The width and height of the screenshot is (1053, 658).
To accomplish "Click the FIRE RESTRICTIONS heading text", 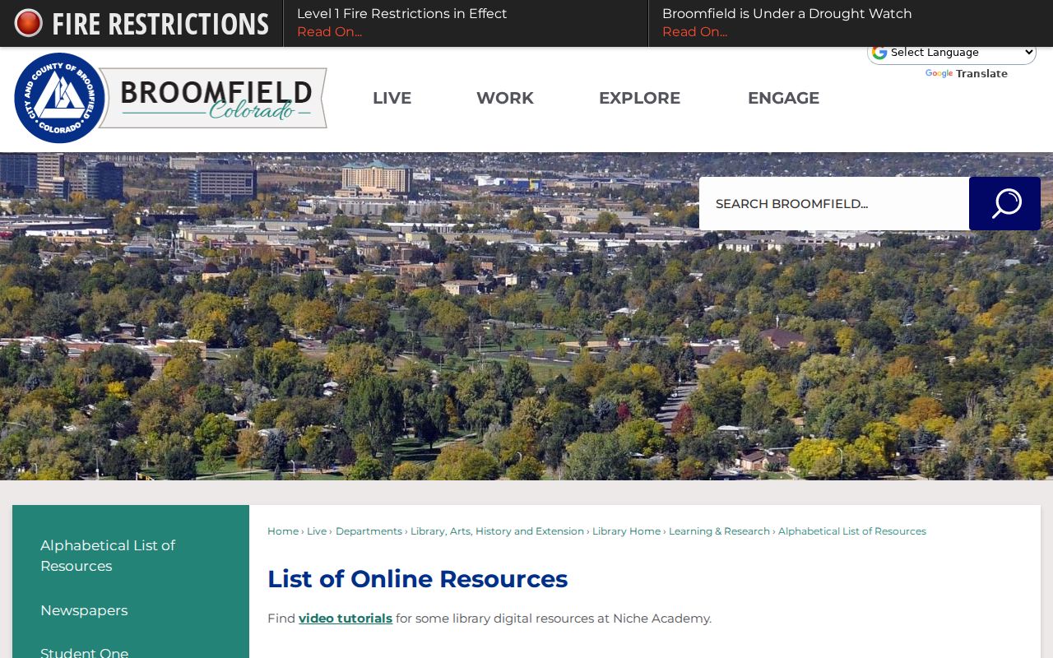I will click(x=160, y=24).
